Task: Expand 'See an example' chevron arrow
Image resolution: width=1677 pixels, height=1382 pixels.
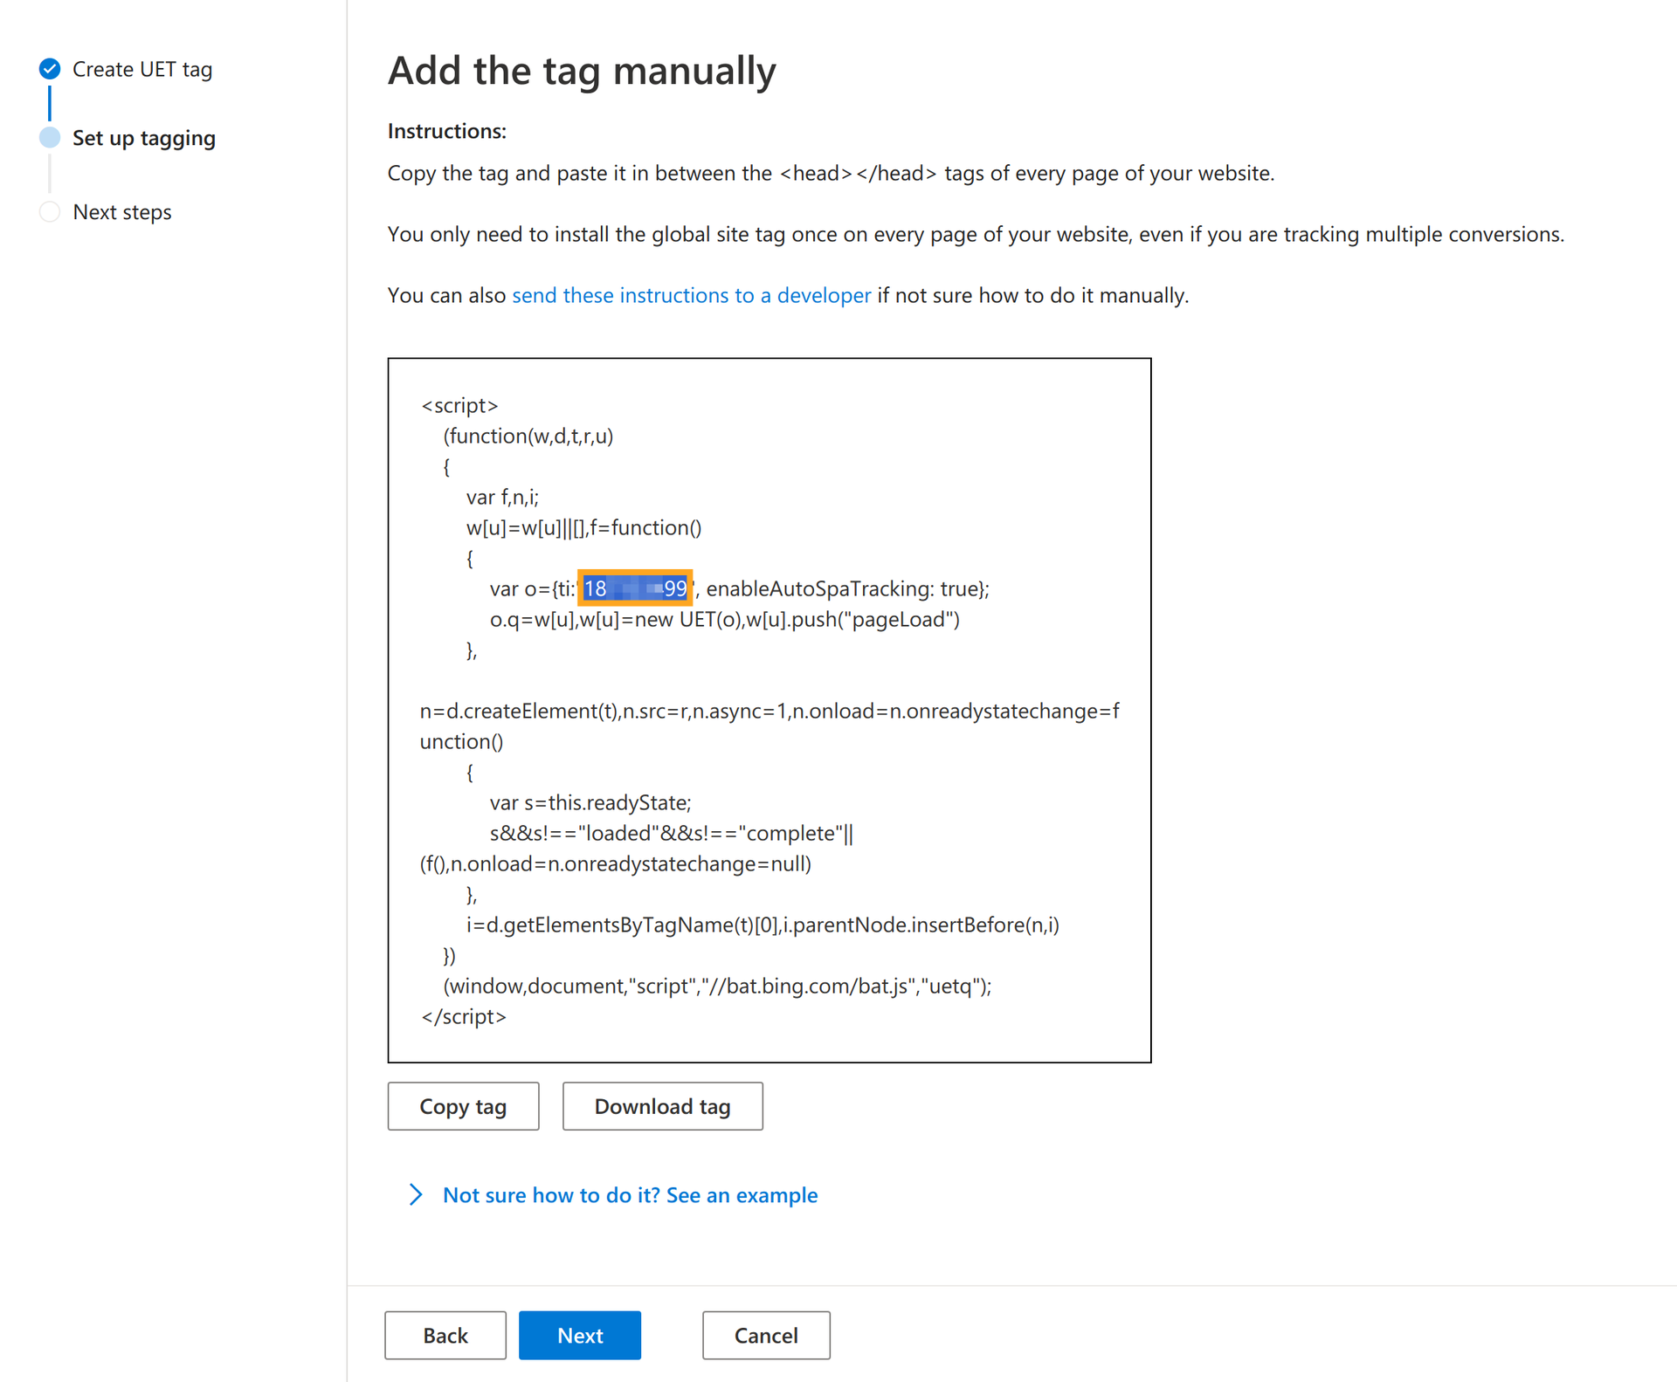Action: 416,1194
